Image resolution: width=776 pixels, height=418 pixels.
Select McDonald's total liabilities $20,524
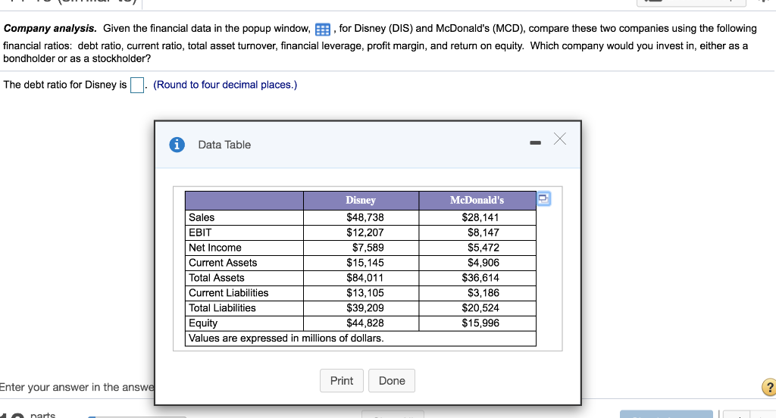480,308
